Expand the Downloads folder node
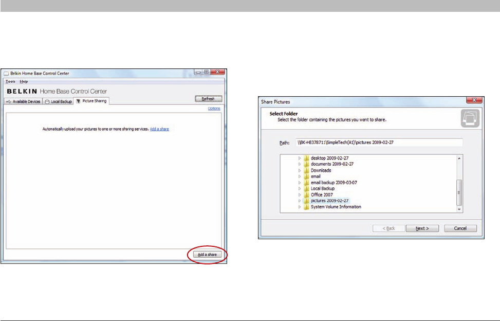The height and width of the screenshot is (321, 500). pos(300,170)
